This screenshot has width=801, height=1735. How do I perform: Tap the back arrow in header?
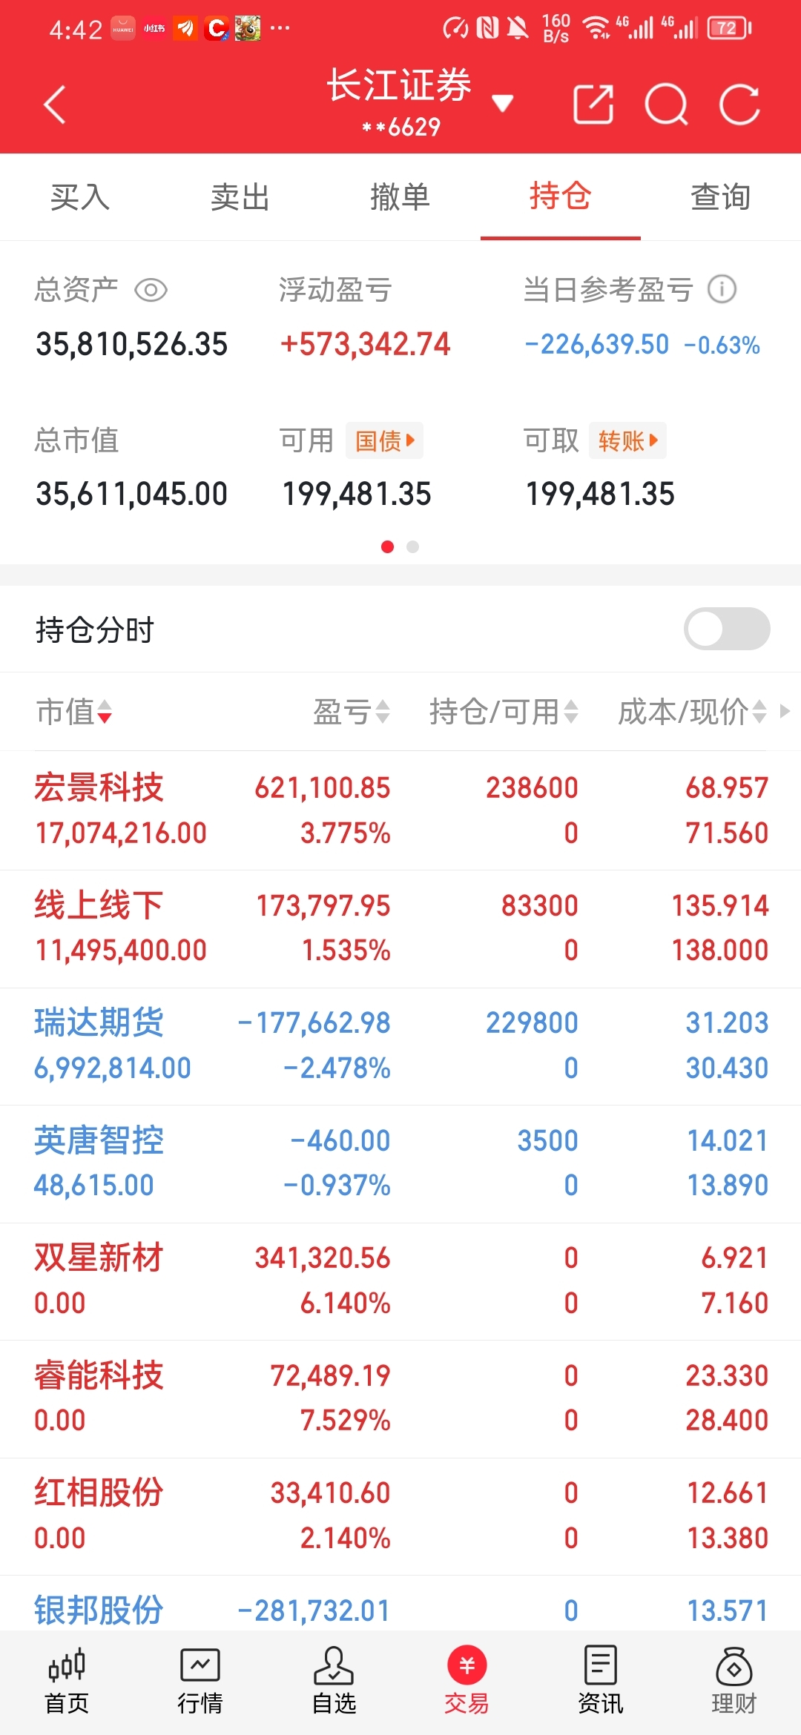[56, 105]
